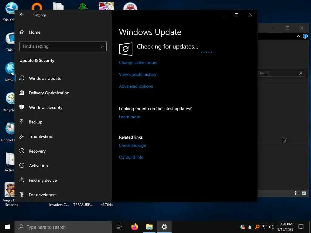
Task: Click the Settings gear on the taskbar
Action: point(164,227)
